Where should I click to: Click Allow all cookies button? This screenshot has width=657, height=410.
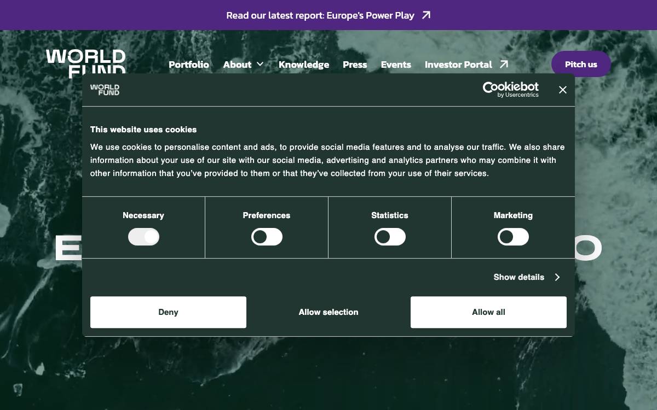pos(488,312)
